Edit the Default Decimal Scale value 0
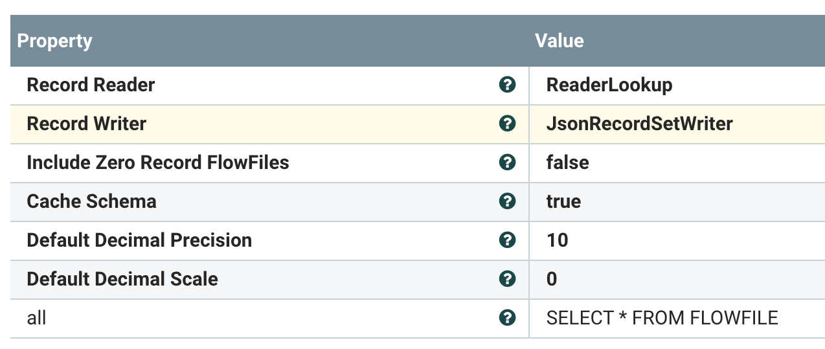The image size is (825, 349). 552,279
